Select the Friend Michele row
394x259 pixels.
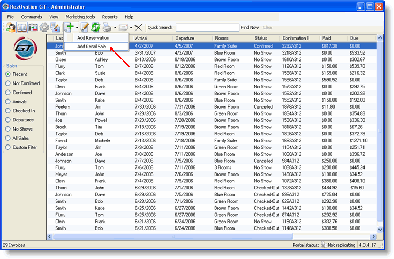click(211, 140)
